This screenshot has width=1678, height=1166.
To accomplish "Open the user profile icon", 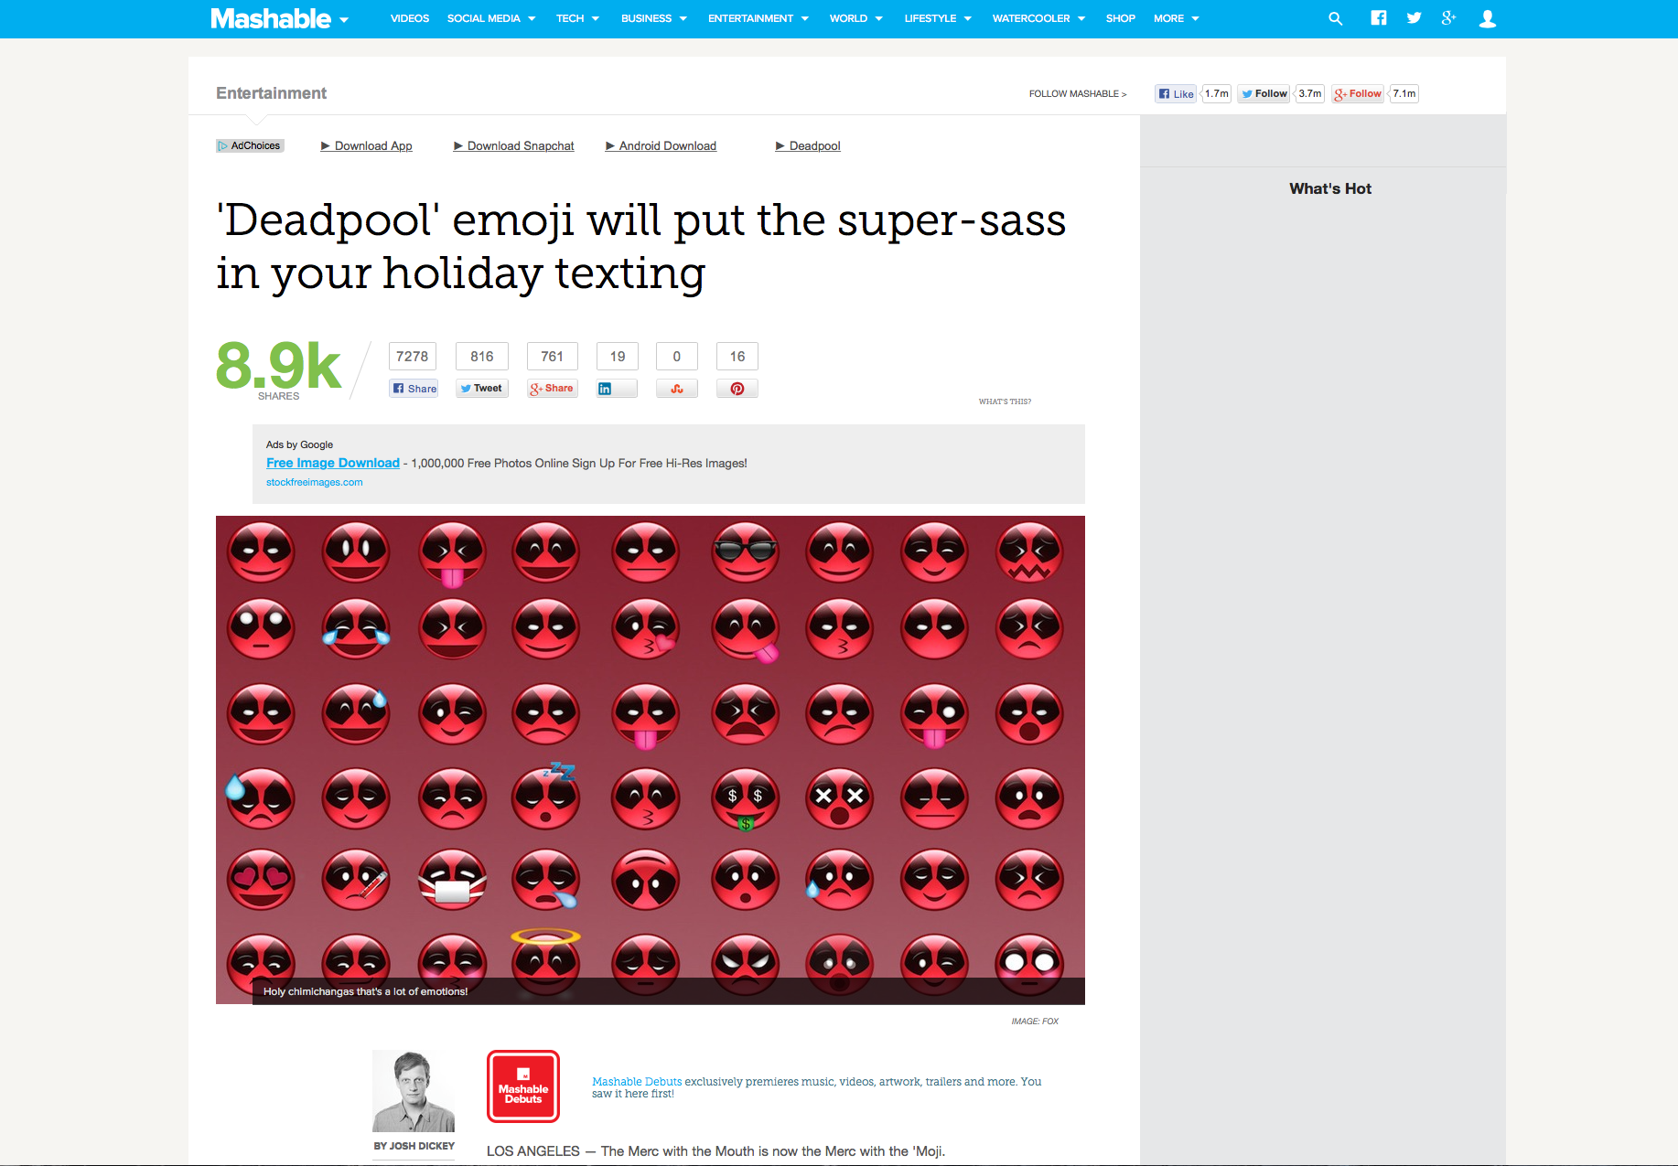I will click(1488, 18).
